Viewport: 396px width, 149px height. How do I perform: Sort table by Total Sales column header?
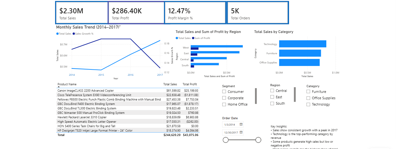click(170, 84)
